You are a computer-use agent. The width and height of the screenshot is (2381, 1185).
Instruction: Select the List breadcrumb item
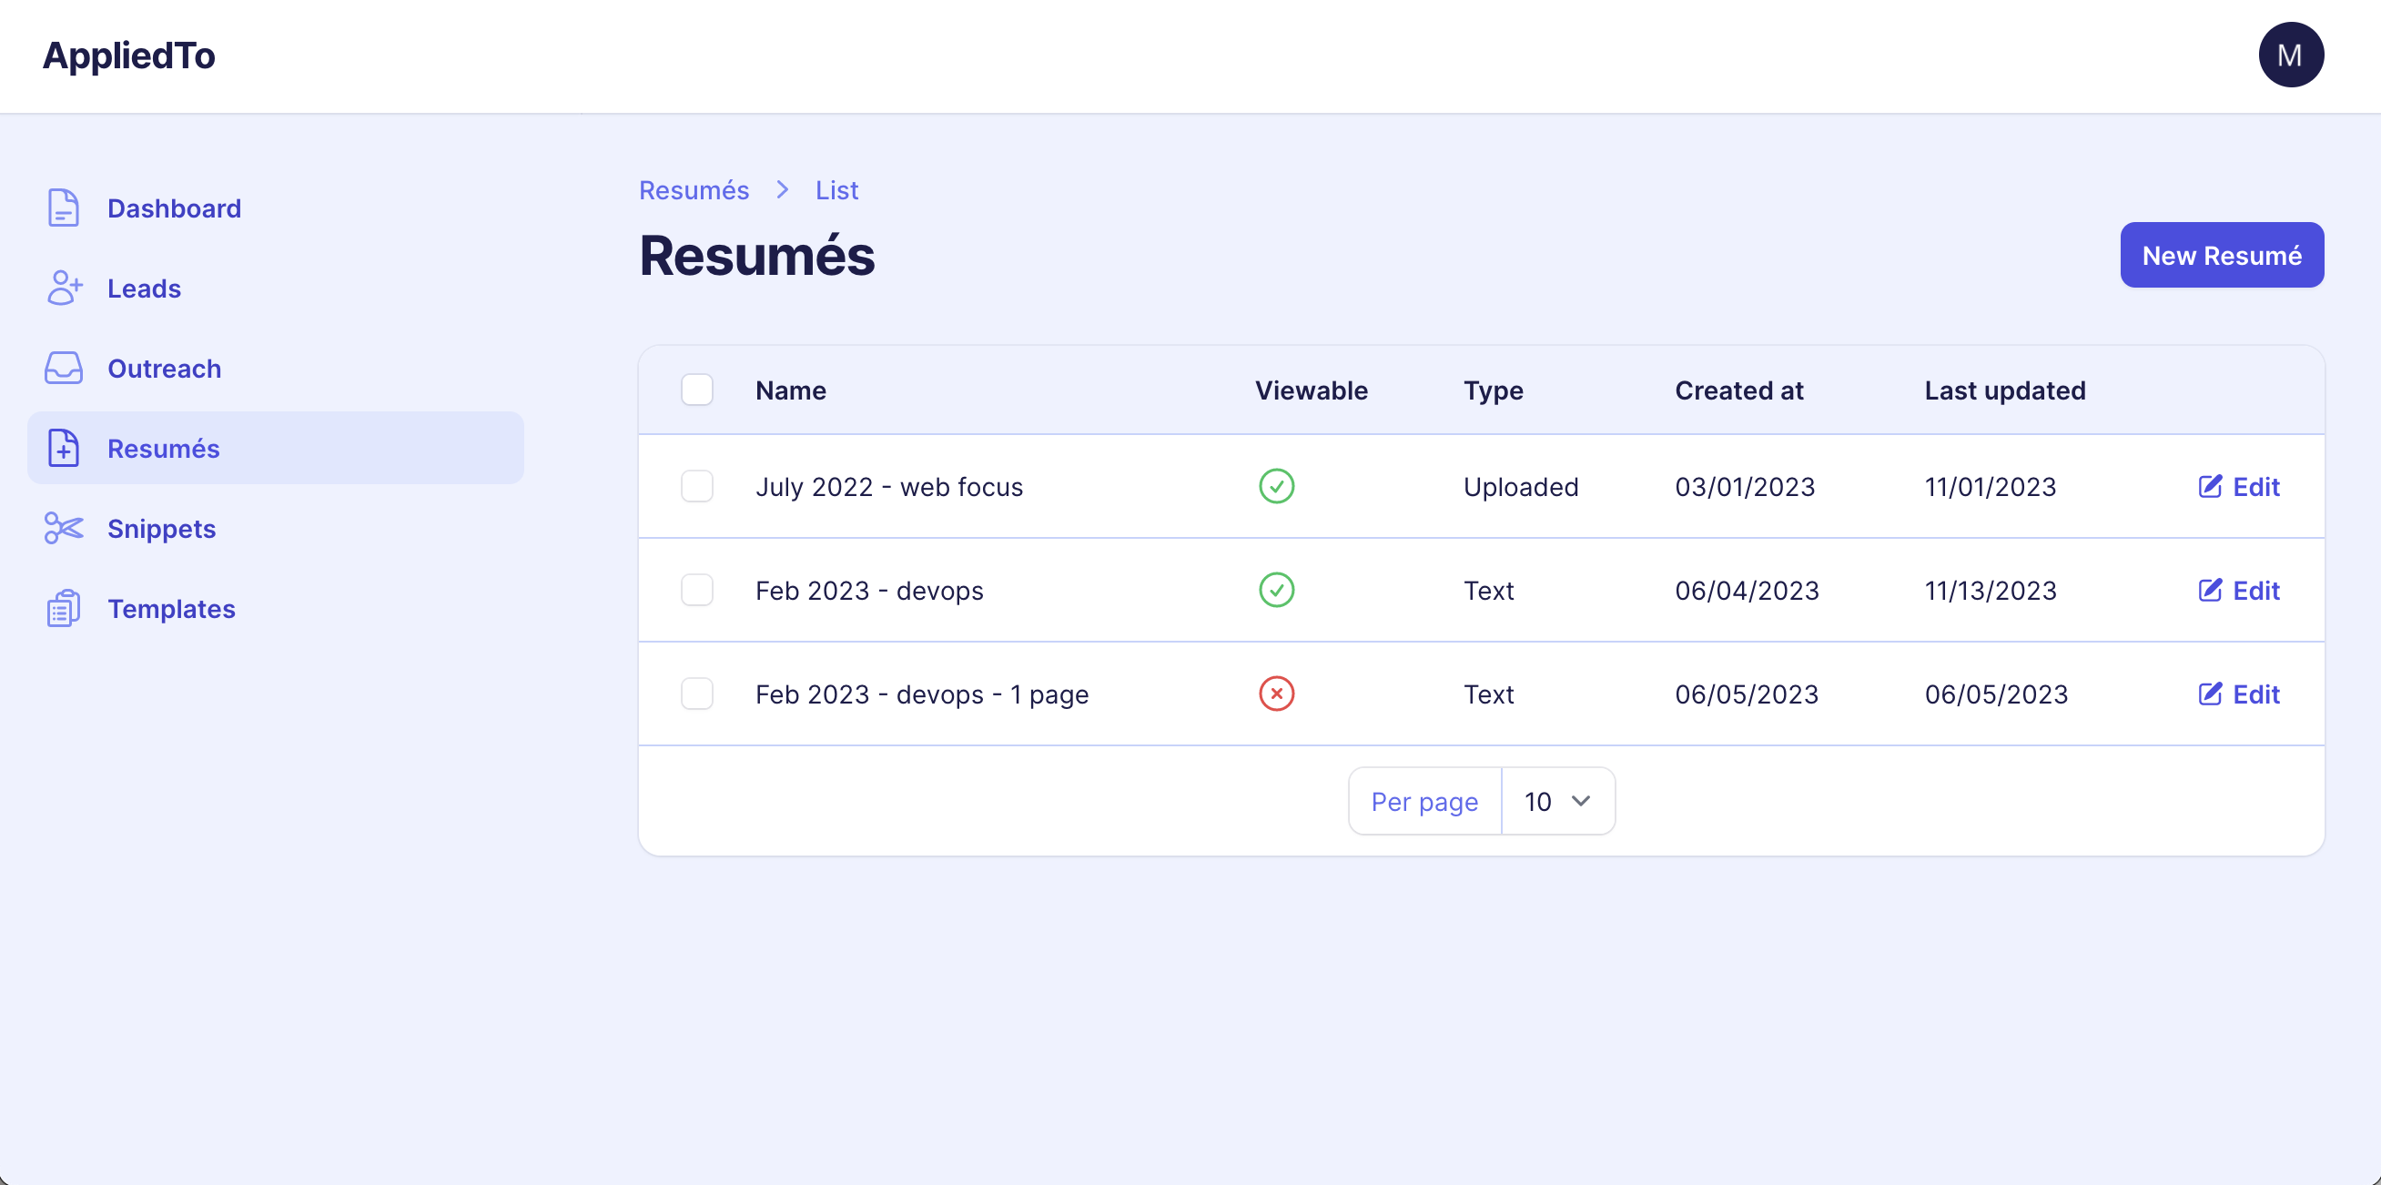pos(836,189)
